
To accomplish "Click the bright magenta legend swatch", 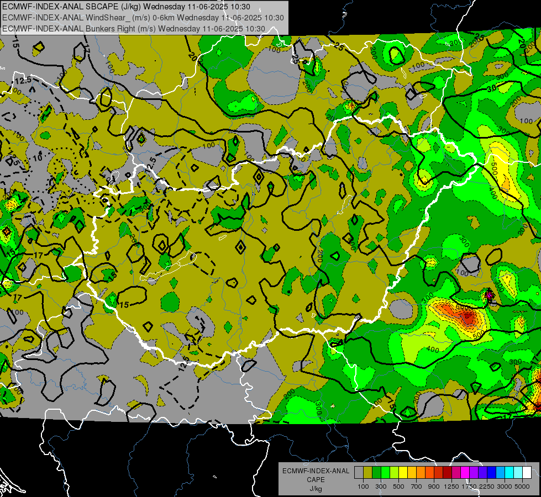I will (x=465, y=472).
